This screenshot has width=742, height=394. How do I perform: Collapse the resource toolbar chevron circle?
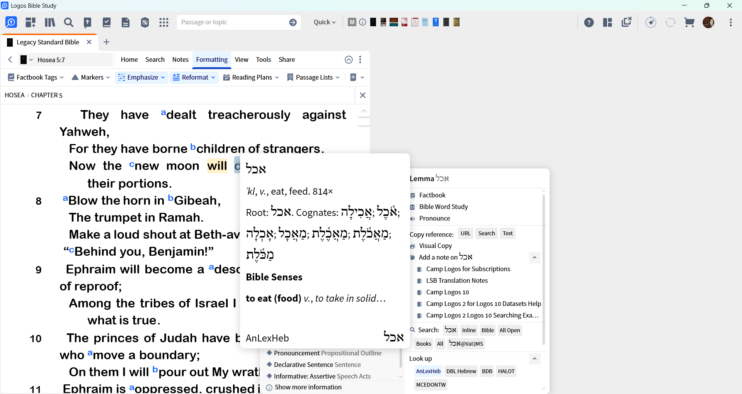349,59
